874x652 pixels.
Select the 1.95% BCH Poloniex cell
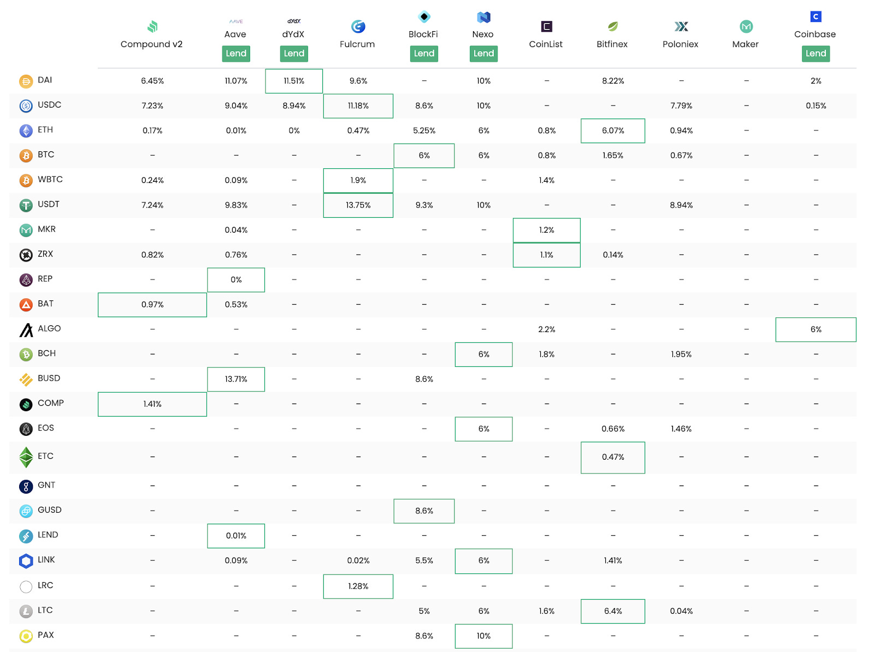[681, 354]
